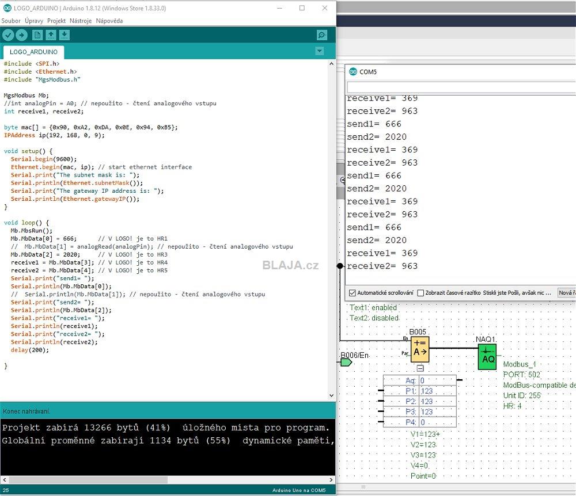Create a new sketch with New icon
576x496 pixels.
pos(37,35)
